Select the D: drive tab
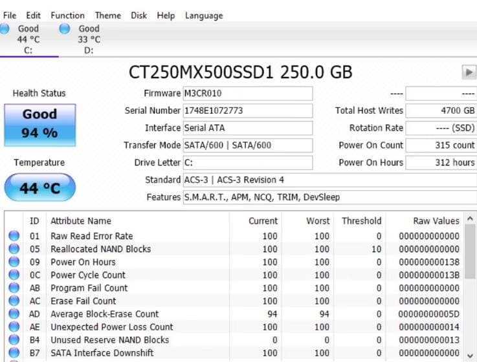 point(89,39)
